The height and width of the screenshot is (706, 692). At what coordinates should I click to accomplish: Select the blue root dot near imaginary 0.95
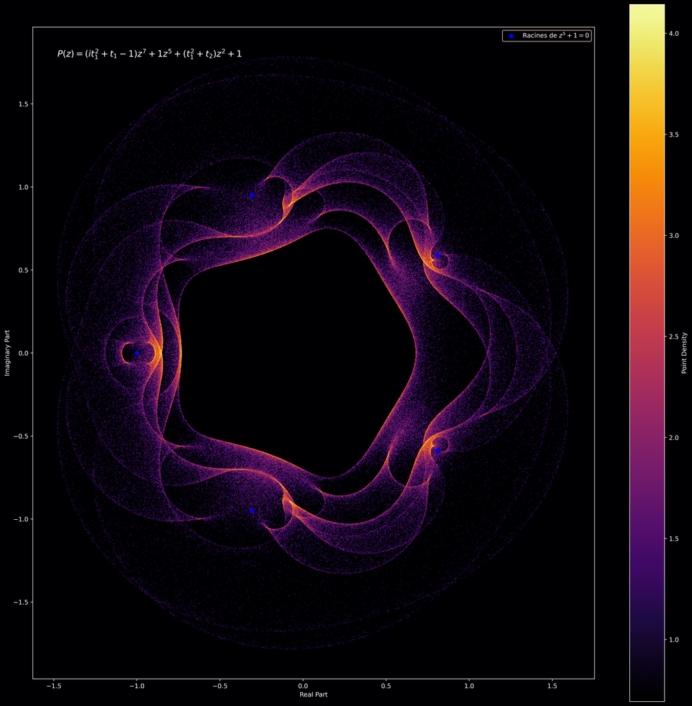tap(252, 195)
